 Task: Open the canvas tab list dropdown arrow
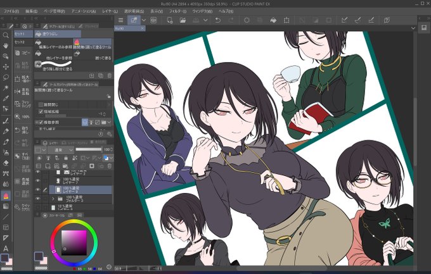click(x=413, y=28)
